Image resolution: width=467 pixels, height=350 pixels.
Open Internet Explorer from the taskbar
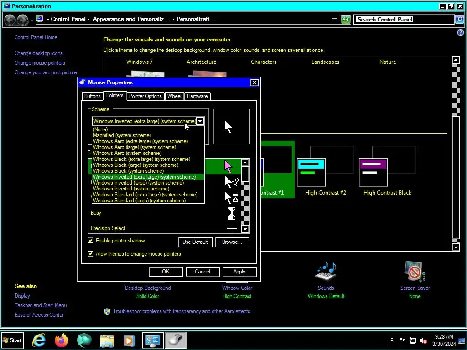[39, 340]
